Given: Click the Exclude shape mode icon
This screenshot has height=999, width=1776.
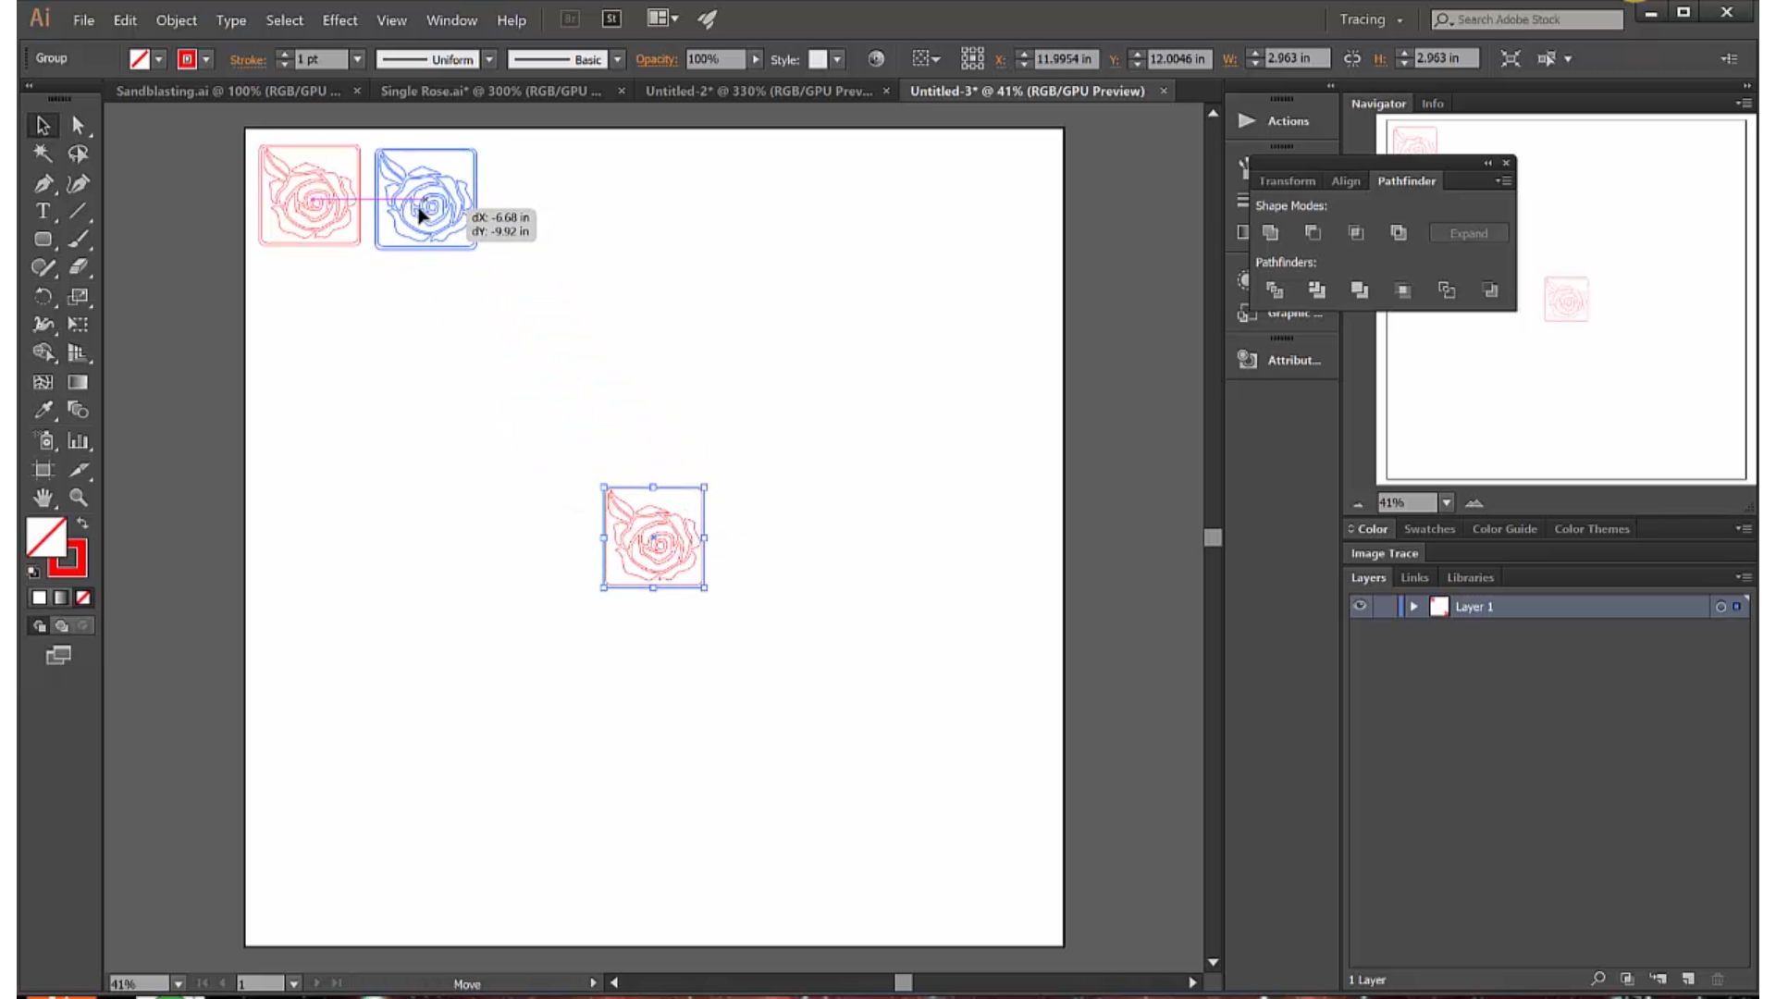Looking at the screenshot, I should 1399,233.
